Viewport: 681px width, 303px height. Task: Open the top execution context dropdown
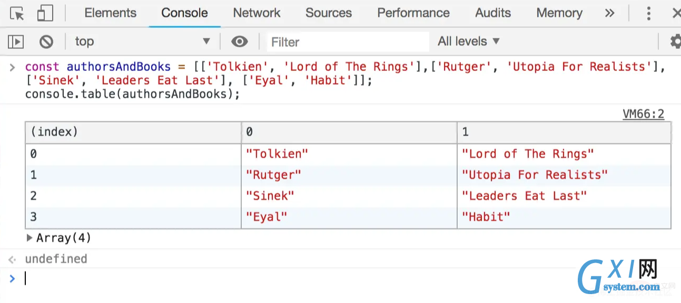[x=142, y=41]
